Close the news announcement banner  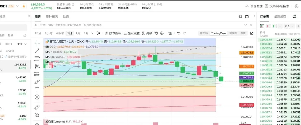point(251,25)
